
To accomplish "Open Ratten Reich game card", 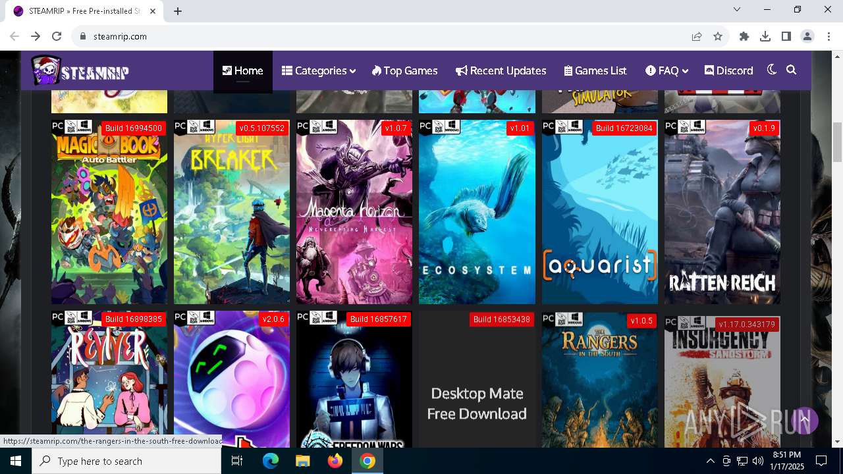I will (x=722, y=212).
